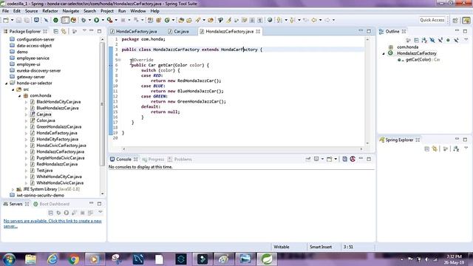
Task: Click the Debug bug toolbar icon
Action: point(84,20)
